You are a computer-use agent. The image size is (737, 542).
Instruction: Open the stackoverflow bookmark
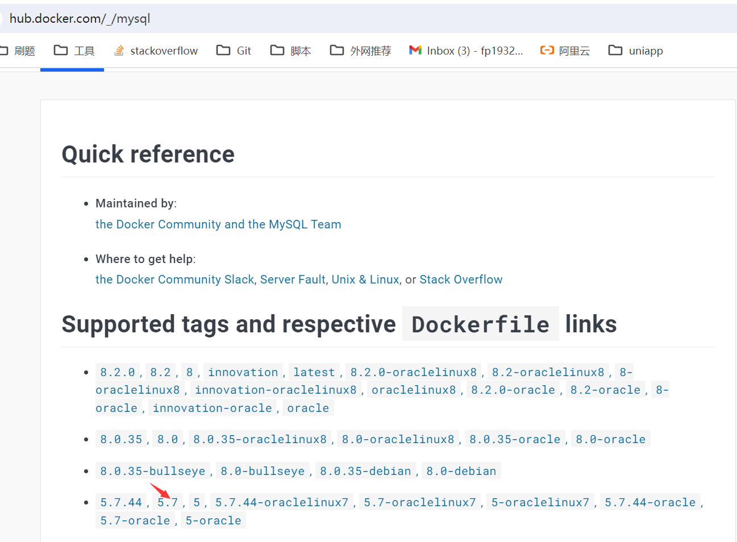coord(156,51)
